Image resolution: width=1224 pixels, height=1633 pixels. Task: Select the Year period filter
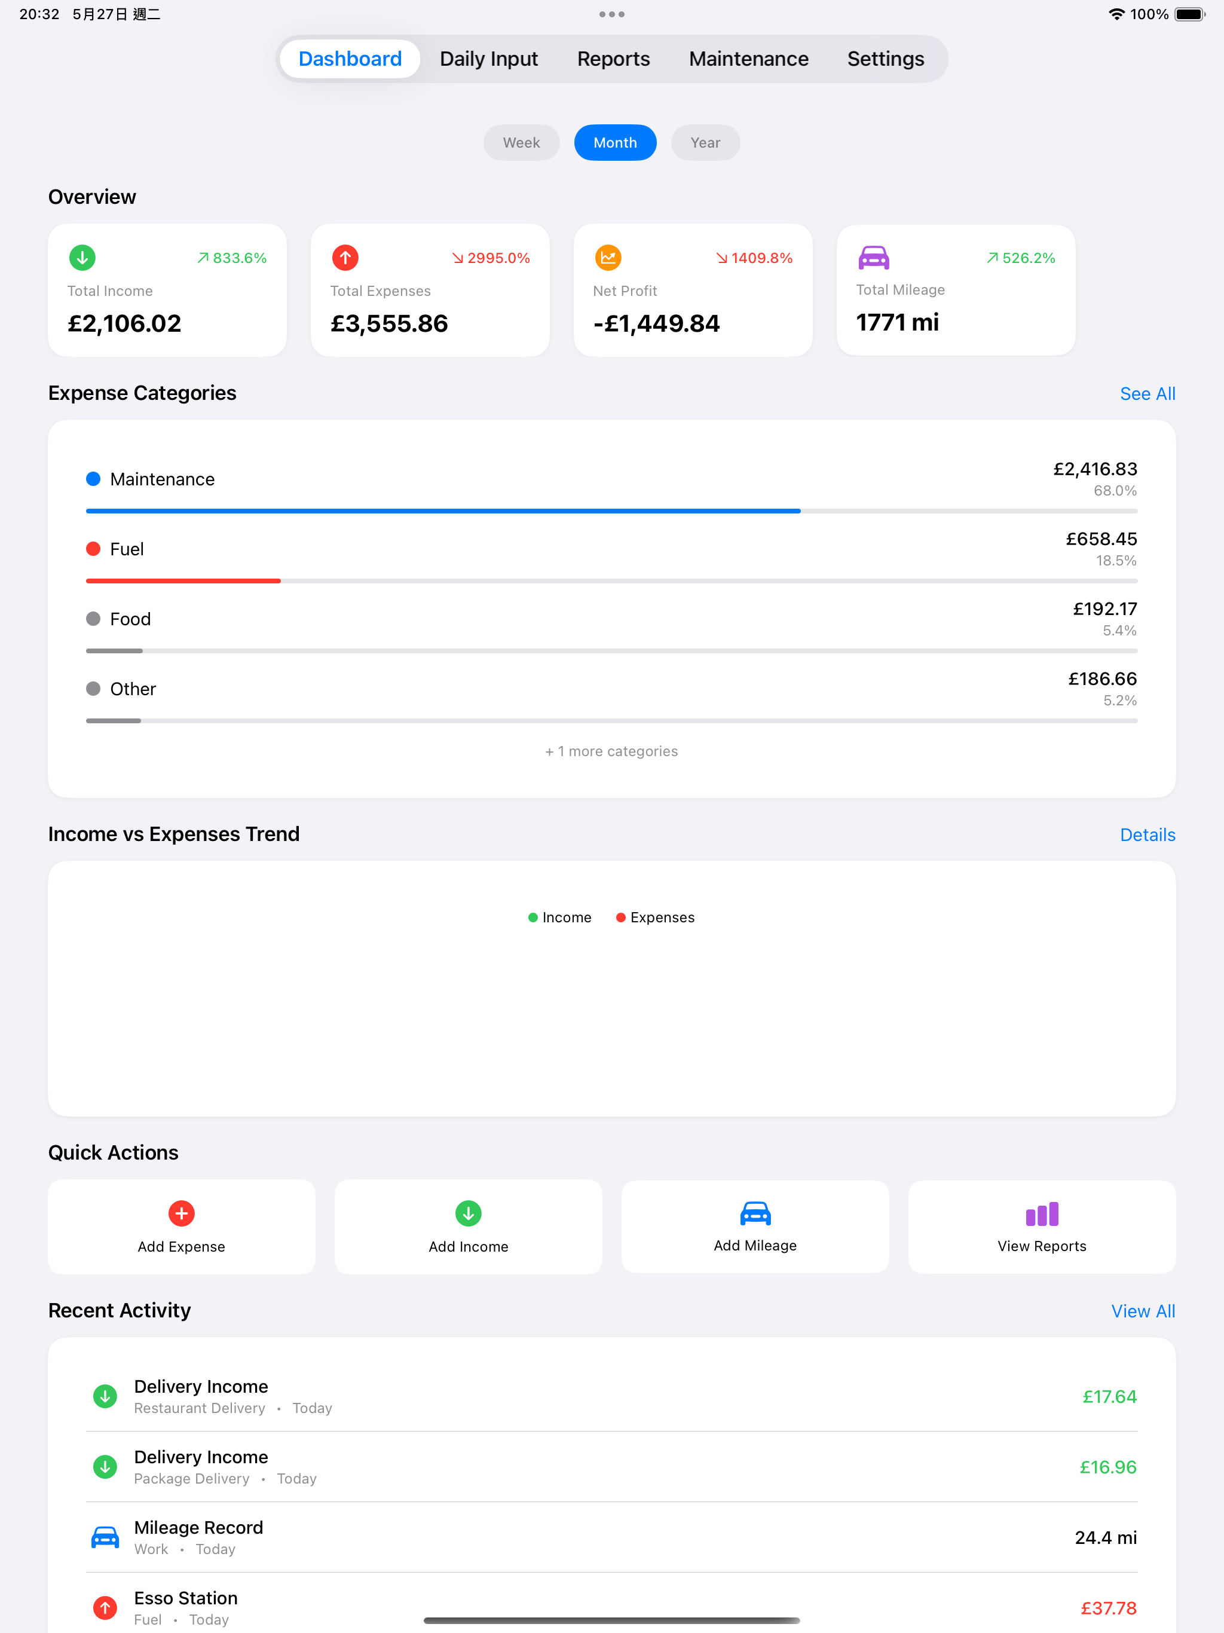point(705,142)
